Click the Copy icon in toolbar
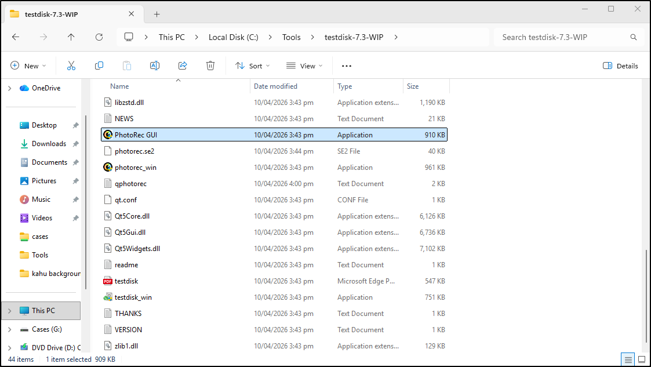Image resolution: width=651 pixels, height=367 pixels. (x=99, y=66)
